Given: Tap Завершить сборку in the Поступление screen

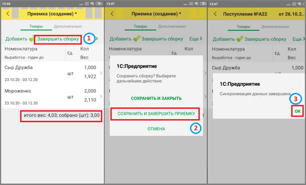Looking at the screenshot, I should [x=265, y=39].
